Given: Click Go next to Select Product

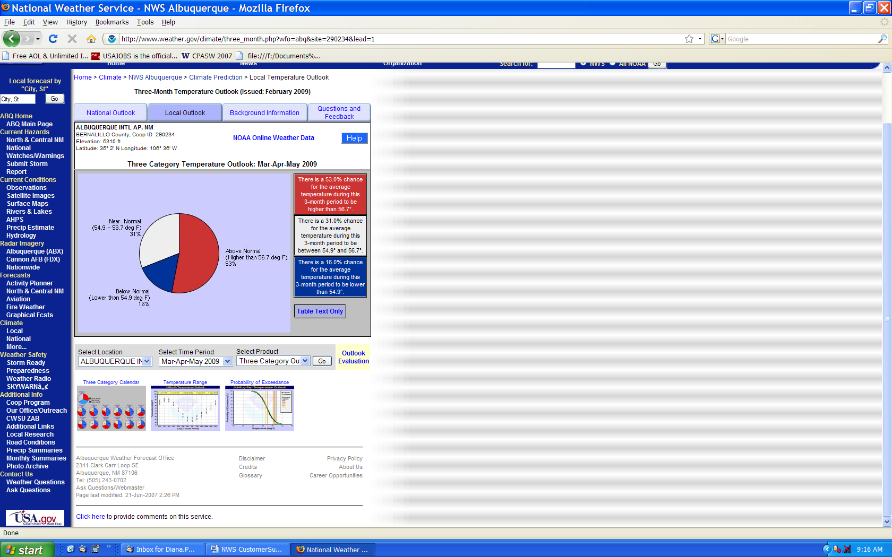Looking at the screenshot, I should pos(322,361).
